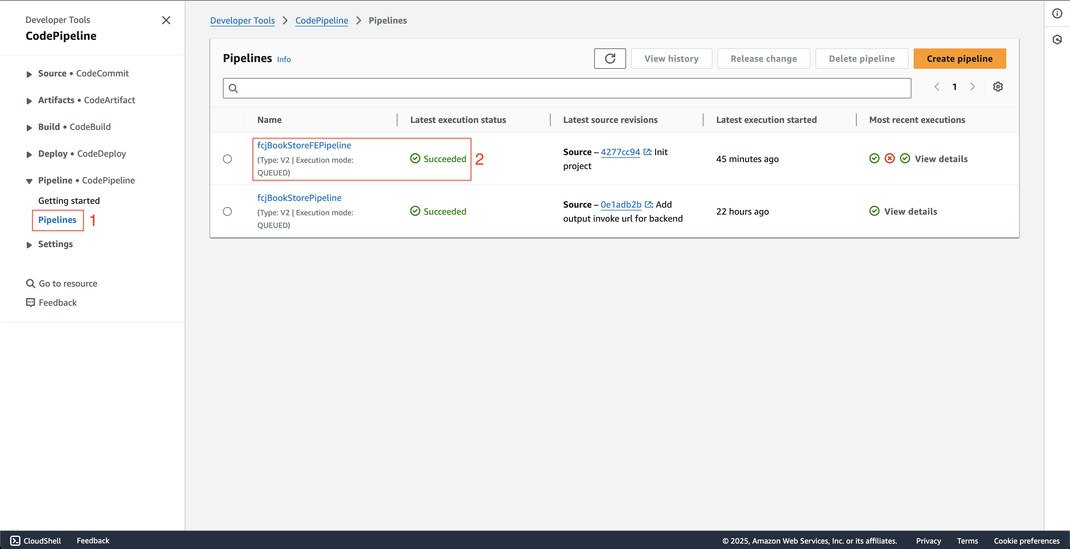This screenshot has width=1070, height=549.
Task: Open commit 0e1adb2b link
Action: [621, 204]
